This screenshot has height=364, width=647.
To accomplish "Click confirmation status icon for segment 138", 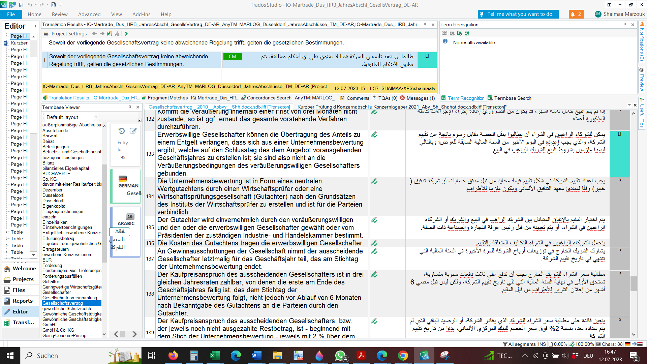I will pyautogui.click(x=374, y=274).
